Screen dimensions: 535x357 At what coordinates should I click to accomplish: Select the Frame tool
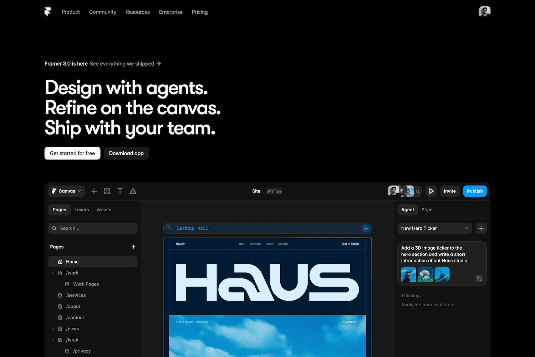pos(107,191)
